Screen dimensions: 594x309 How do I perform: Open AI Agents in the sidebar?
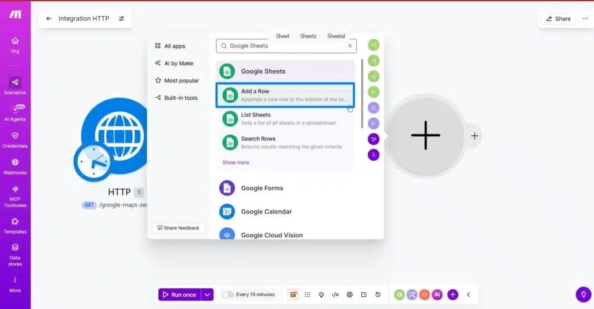point(15,113)
